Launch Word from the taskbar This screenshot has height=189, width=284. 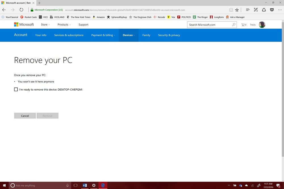tap(85, 185)
